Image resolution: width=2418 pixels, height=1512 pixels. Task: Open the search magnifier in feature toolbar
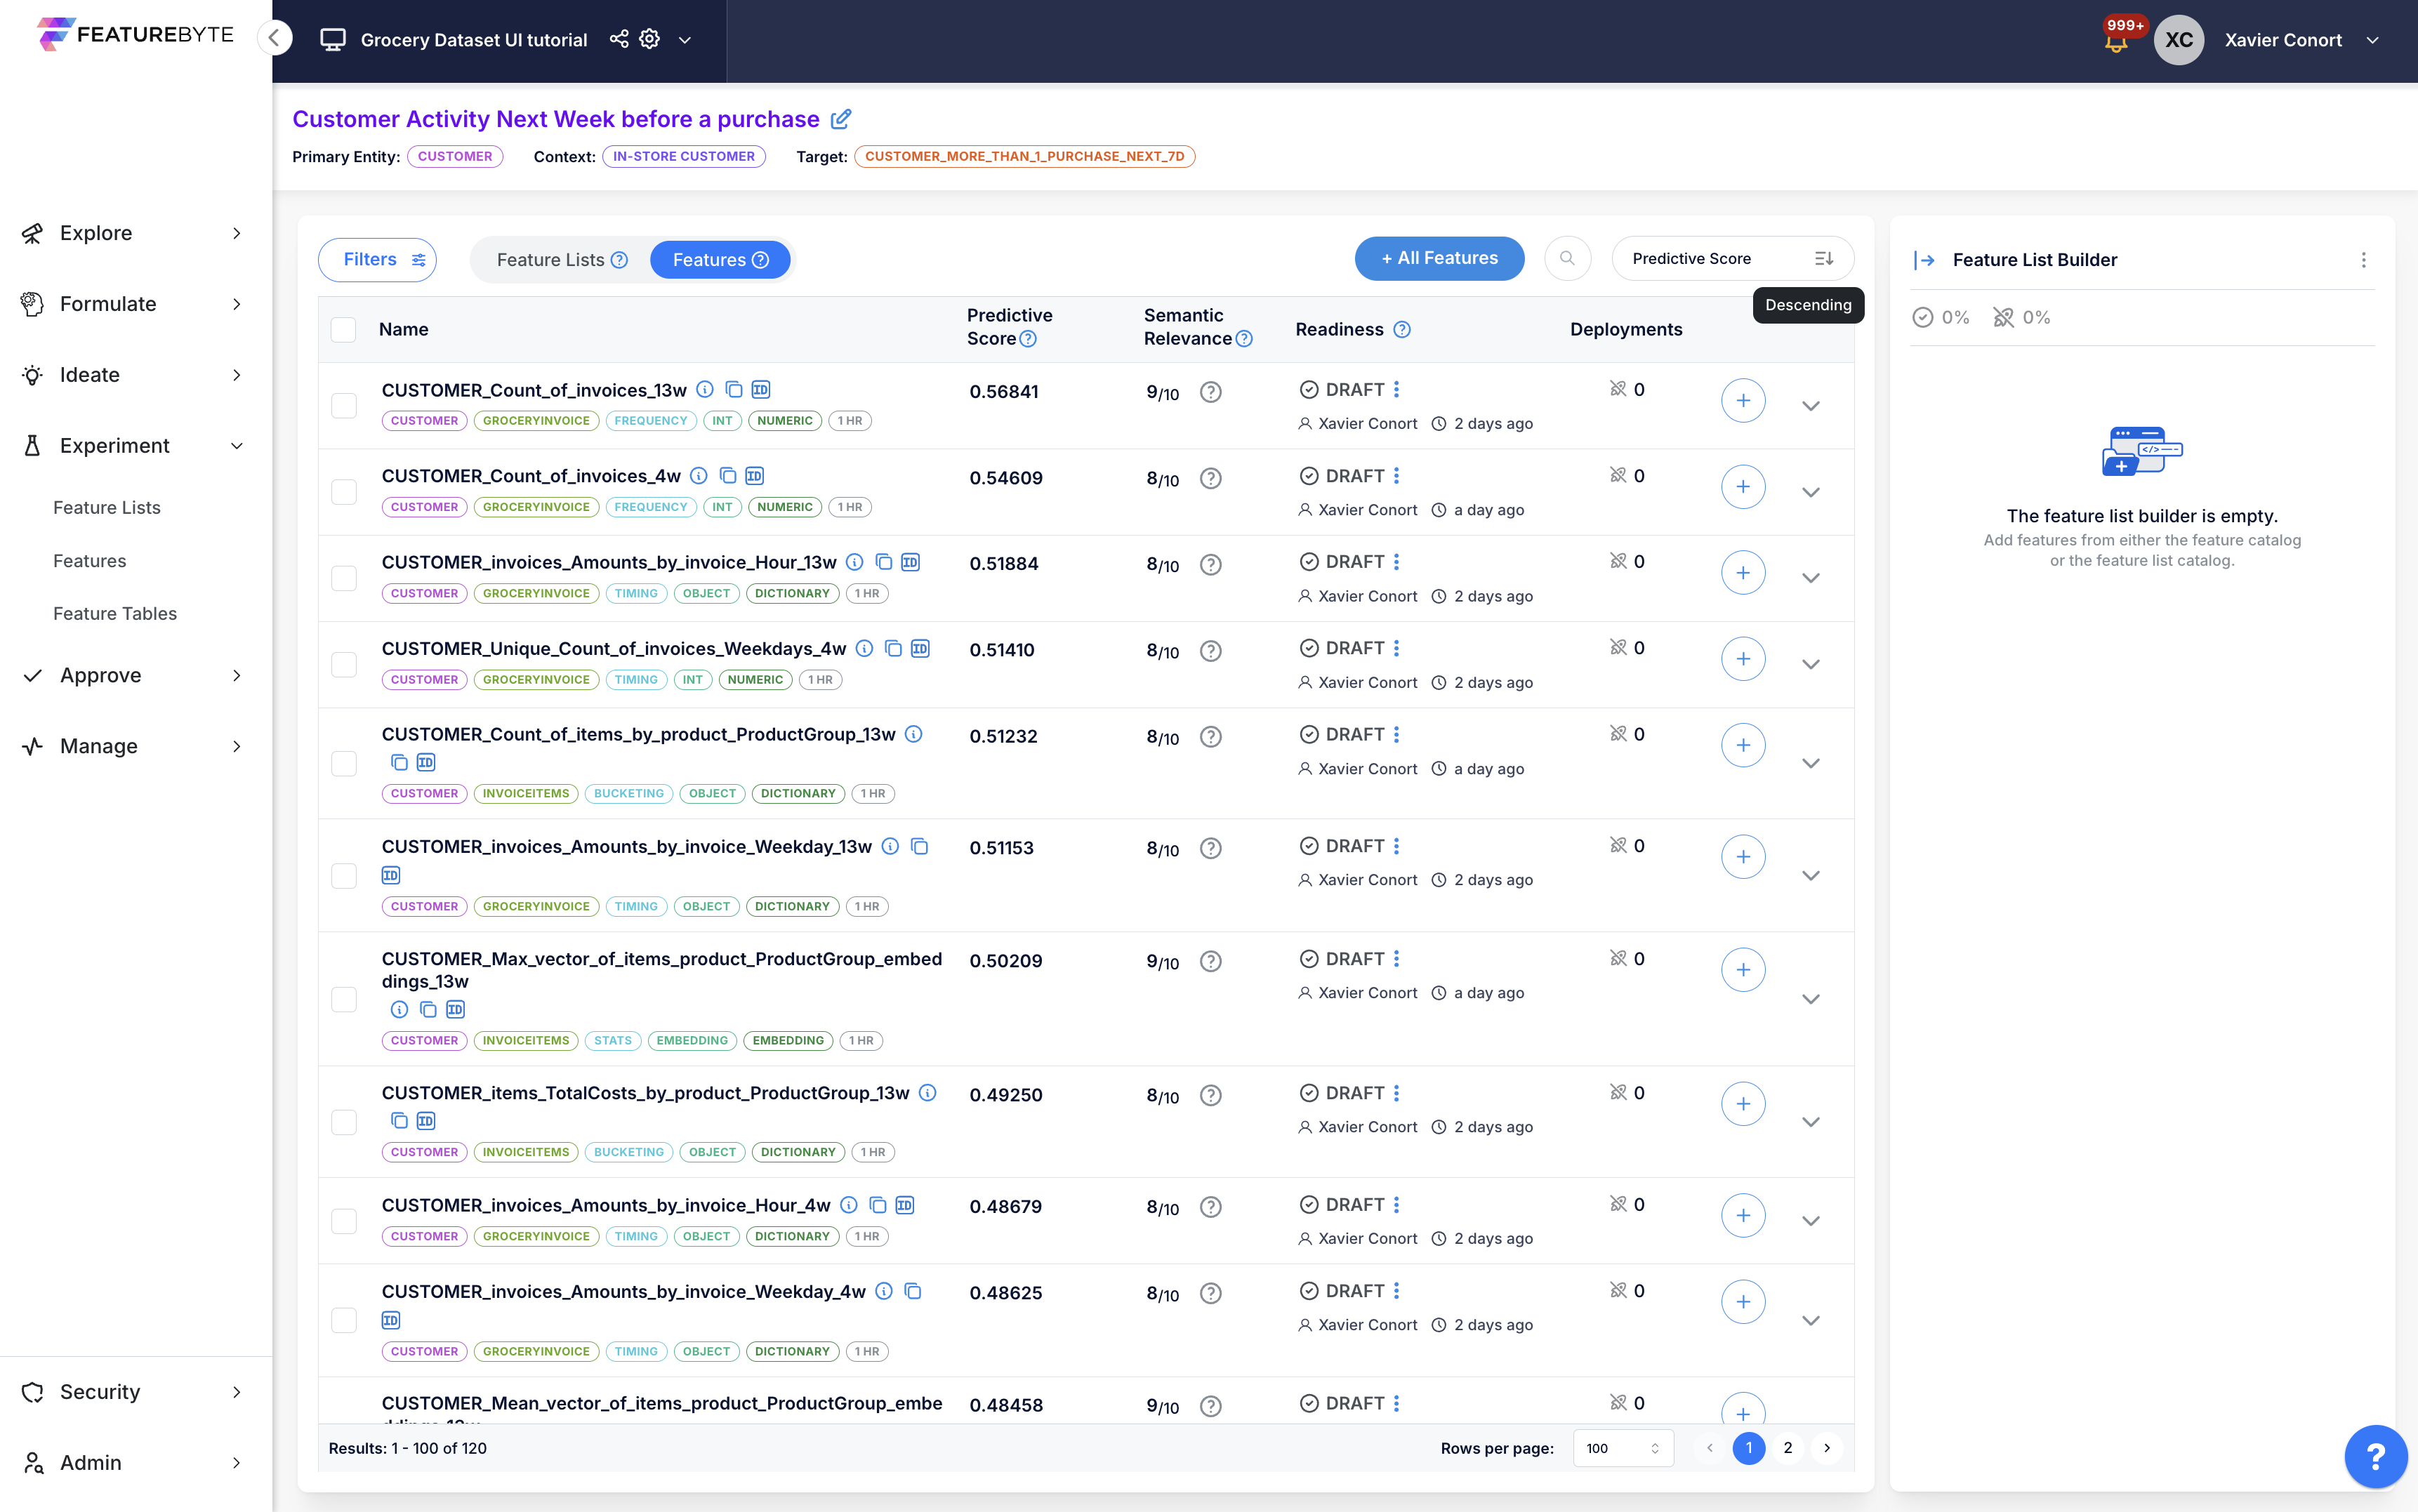[1567, 259]
